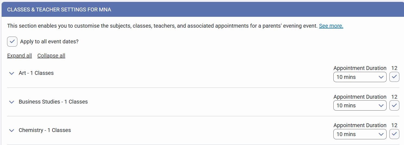Expand the Chemistry subject chevron
The width and height of the screenshot is (404, 145).
pyautogui.click(x=11, y=130)
